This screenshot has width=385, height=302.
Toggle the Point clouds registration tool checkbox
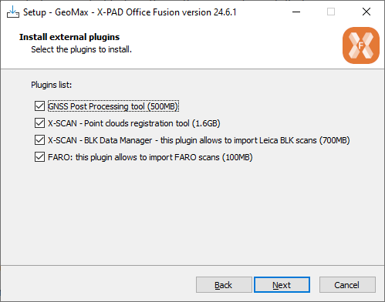[x=39, y=123]
